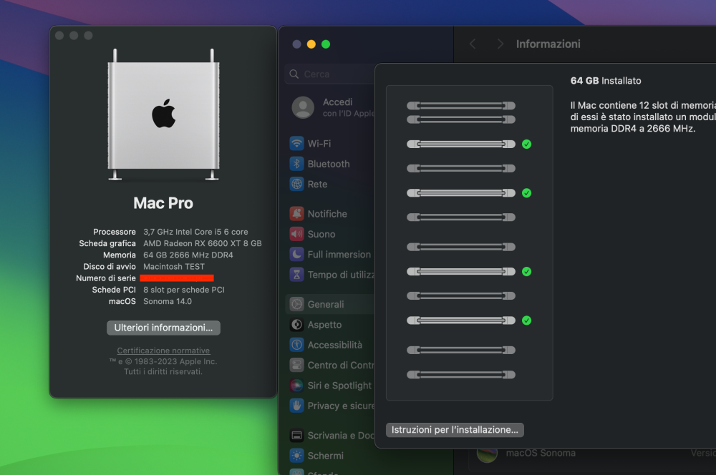
Task: Open Siri e Spotlight icon
Action: 297,386
